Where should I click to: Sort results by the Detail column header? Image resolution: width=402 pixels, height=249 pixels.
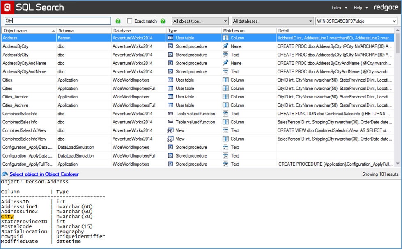pos(335,30)
